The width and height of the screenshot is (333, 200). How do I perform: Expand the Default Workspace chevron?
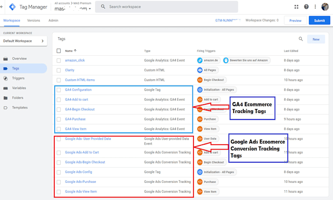tap(43, 41)
